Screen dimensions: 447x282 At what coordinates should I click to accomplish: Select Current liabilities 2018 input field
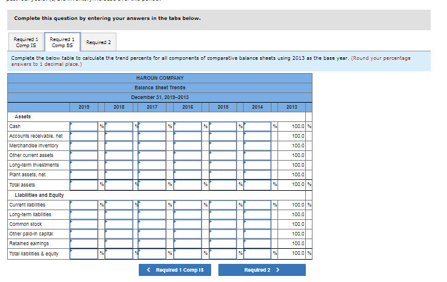[x=119, y=205]
